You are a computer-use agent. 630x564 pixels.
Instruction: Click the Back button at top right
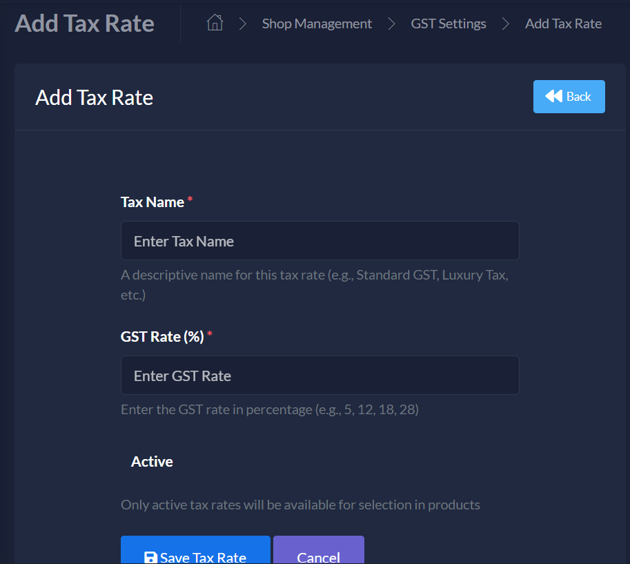[569, 97]
